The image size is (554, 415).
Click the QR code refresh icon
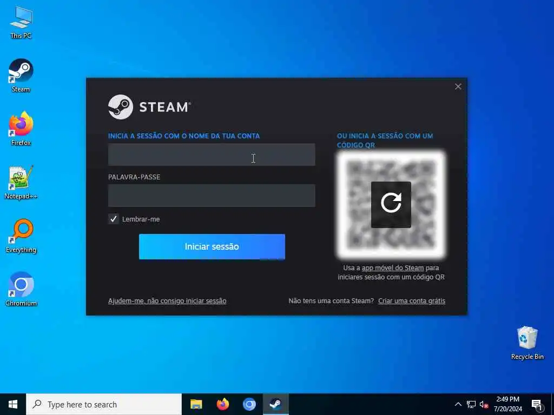(x=391, y=205)
